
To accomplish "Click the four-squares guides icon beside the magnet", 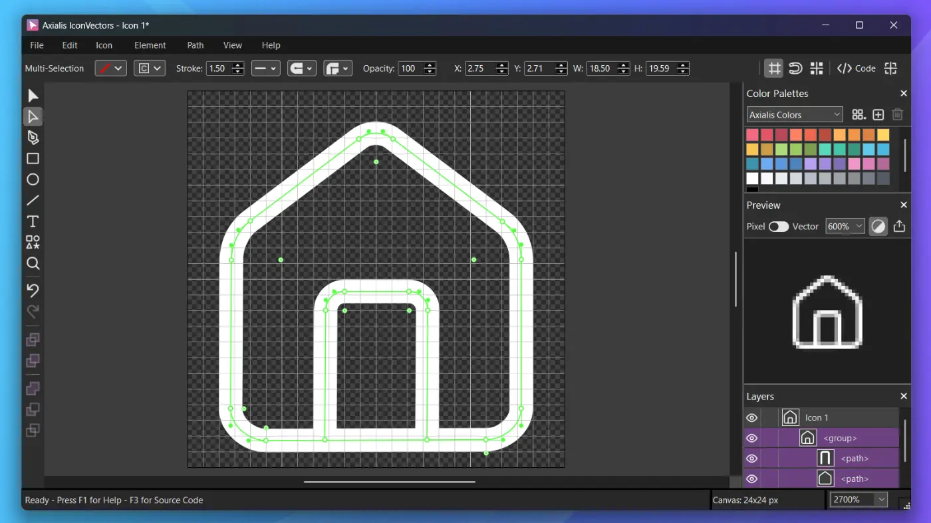I will [817, 68].
